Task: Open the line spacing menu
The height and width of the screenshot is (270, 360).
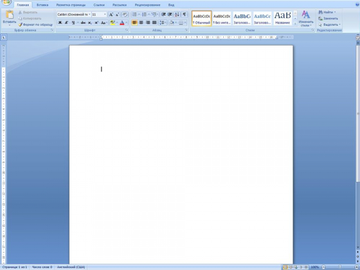Action: point(163,23)
